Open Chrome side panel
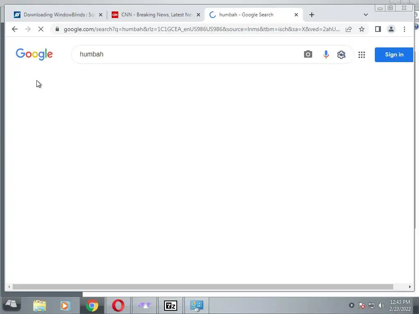The width and height of the screenshot is (419, 314). [x=378, y=29]
